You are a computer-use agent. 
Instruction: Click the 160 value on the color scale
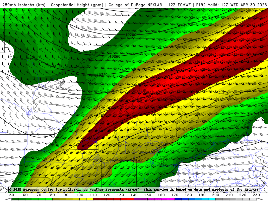click(x=161, y=195)
